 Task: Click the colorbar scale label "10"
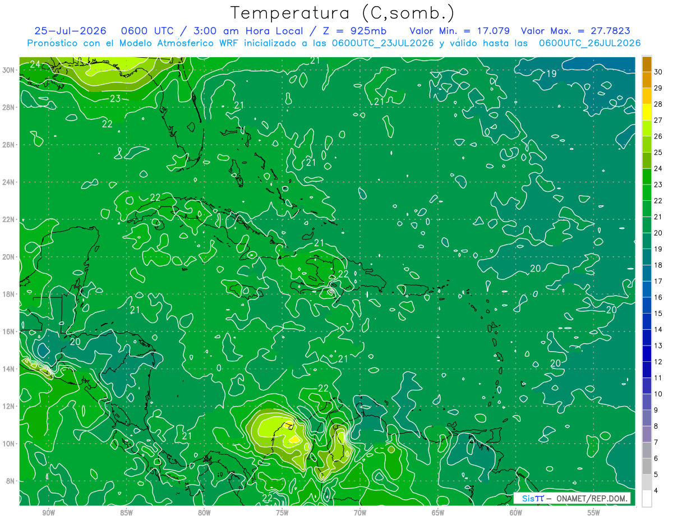[658, 394]
